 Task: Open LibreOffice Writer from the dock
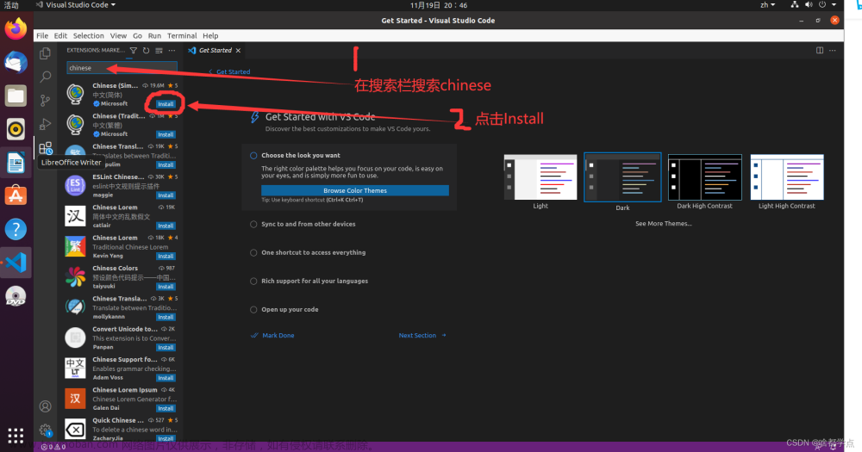(x=16, y=163)
